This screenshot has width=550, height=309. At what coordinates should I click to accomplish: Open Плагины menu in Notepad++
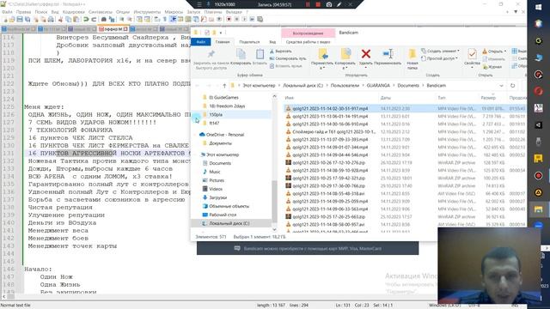pos(212,12)
